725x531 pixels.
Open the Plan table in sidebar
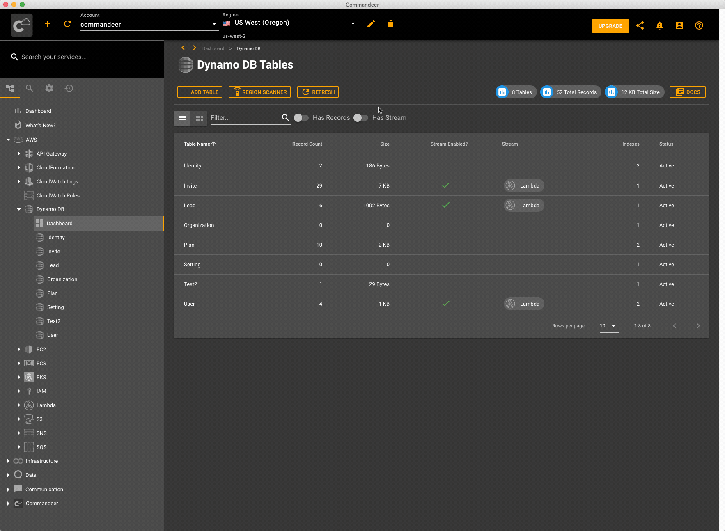tap(52, 293)
